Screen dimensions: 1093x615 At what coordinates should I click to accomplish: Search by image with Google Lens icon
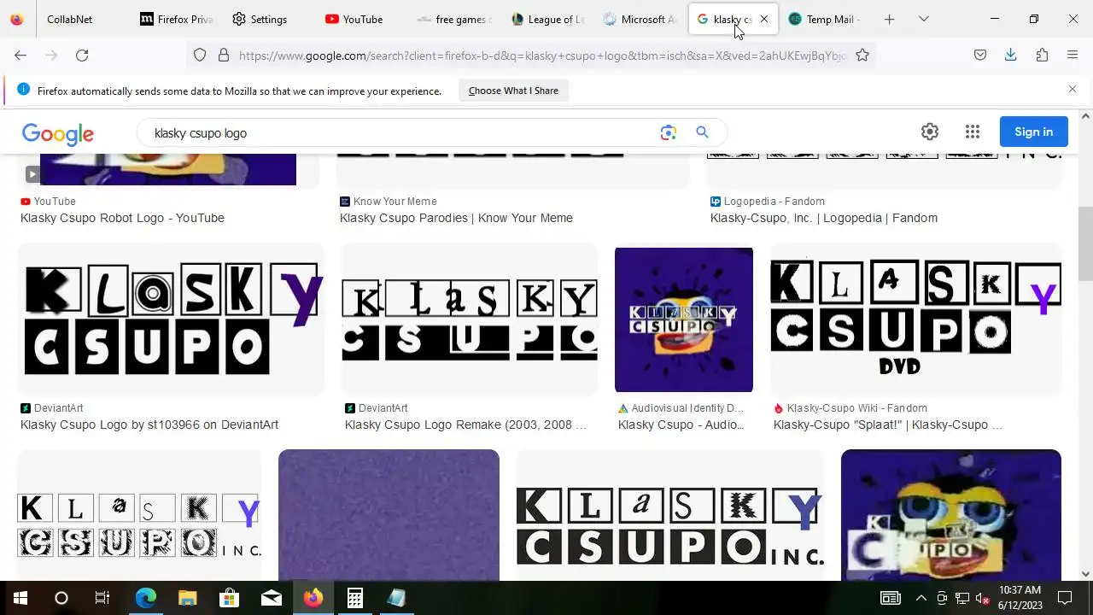pyautogui.click(x=668, y=132)
